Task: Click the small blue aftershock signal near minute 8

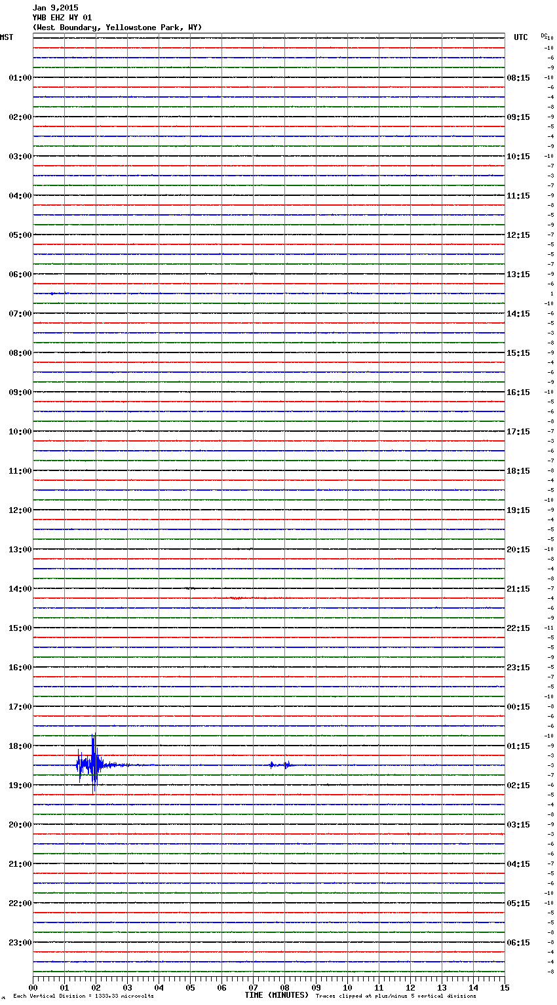Action: pos(280,765)
